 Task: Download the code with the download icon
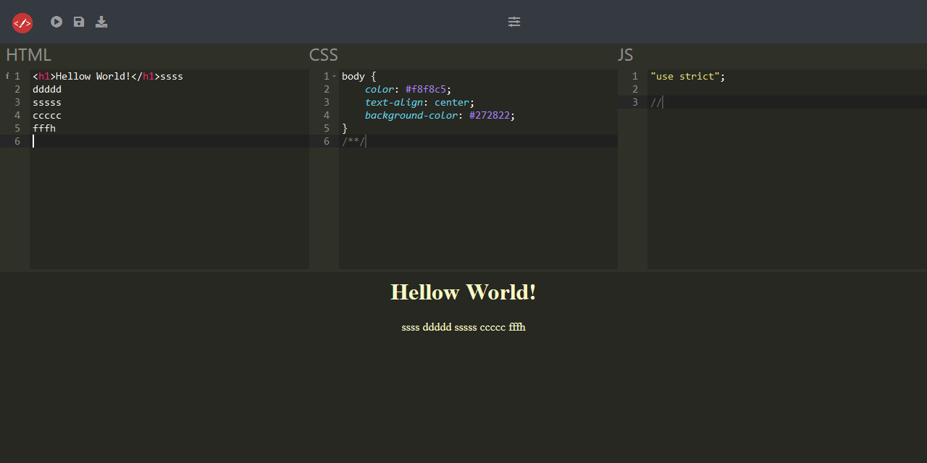click(x=101, y=22)
